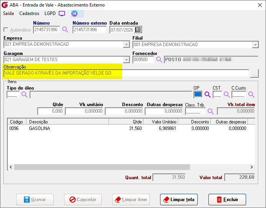Search vale number with Número magnifier

[65, 30]
